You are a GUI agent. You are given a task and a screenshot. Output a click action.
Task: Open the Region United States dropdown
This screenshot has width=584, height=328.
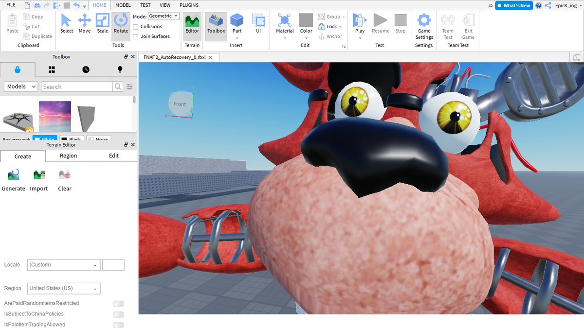(64, 288)
